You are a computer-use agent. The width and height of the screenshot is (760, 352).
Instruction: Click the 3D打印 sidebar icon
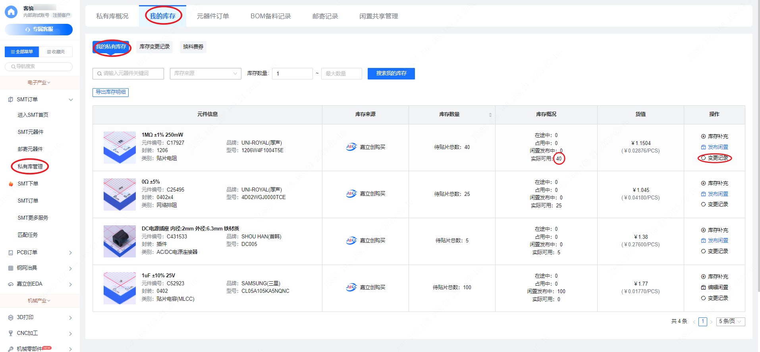pos(11,317)
